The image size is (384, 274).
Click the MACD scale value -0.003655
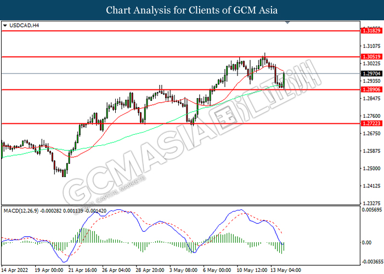pyautogui.click(x=372, y=262)
